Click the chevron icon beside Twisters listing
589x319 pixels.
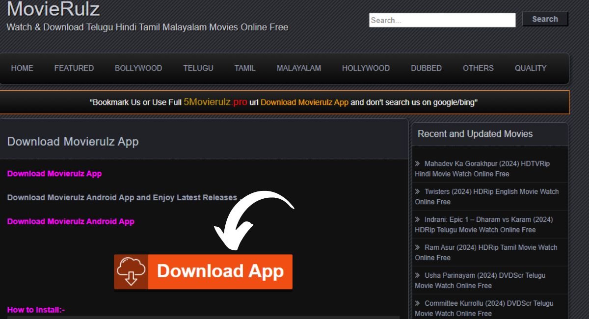[418, 191]
